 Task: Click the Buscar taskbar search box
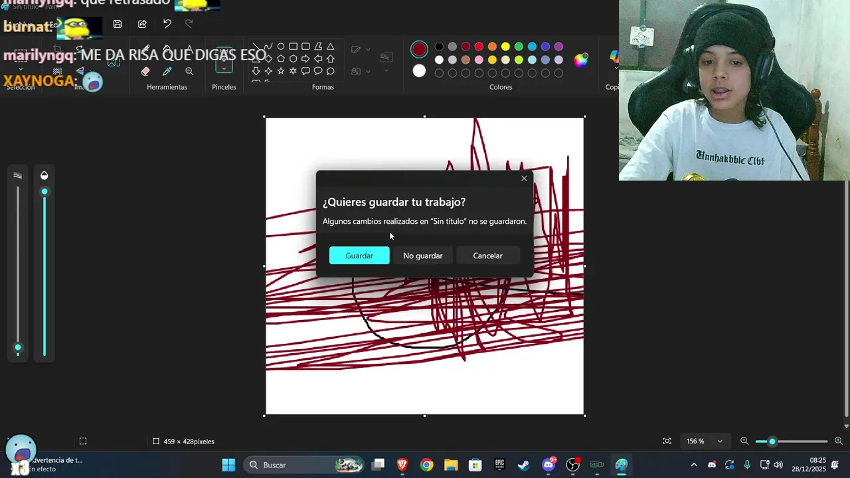pos(304,465)
